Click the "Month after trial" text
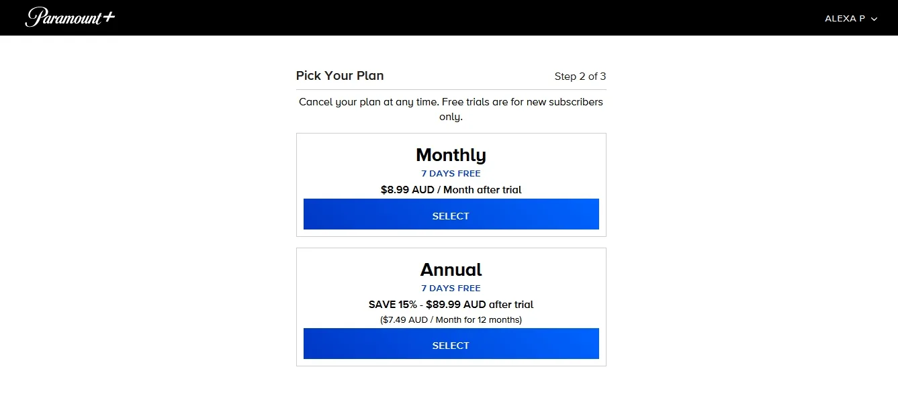898x410 pixels. click(x=482, y=190)
